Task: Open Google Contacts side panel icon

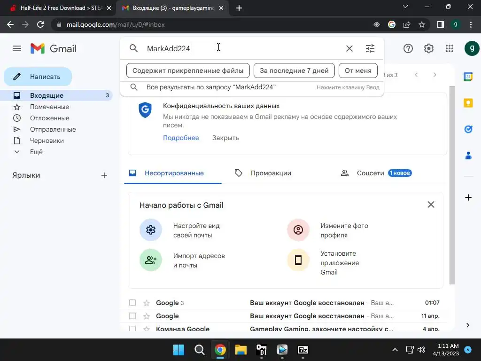Action: click(468, 156)
